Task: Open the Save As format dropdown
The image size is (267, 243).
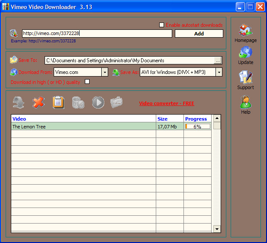Action: click(219, 72)
